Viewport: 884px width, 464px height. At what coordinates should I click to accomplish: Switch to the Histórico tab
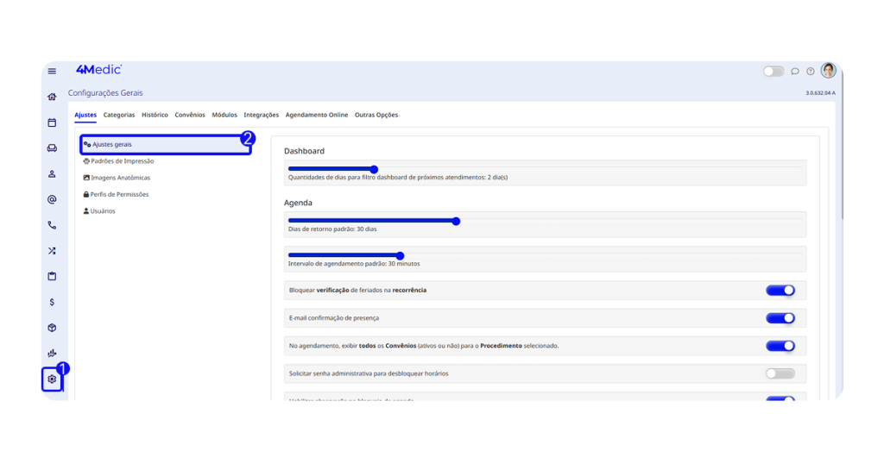155,115
